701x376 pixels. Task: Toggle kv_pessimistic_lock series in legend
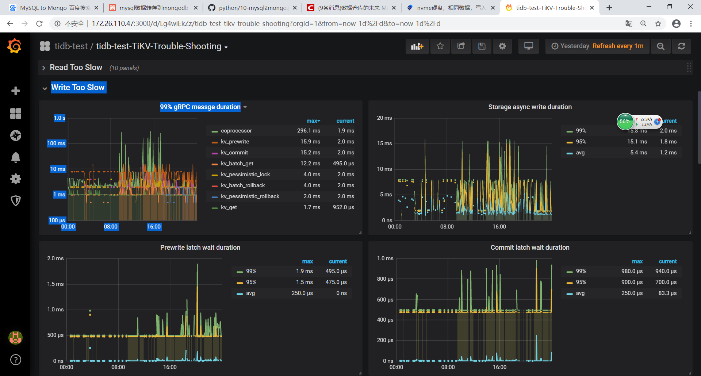pos(245,174)
